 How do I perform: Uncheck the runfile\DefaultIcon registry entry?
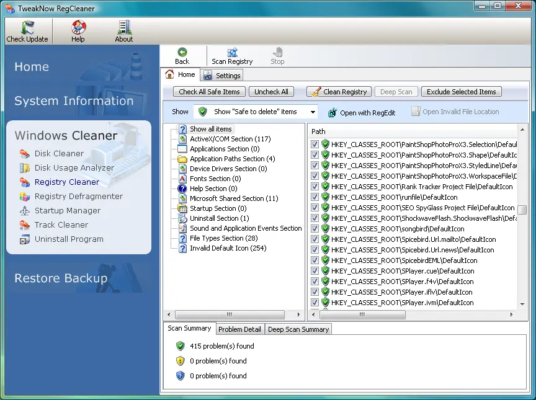[x=315, y=197]
